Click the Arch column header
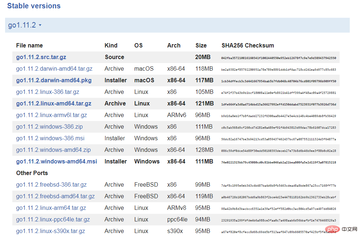The image size is (361, 241). 174,46
